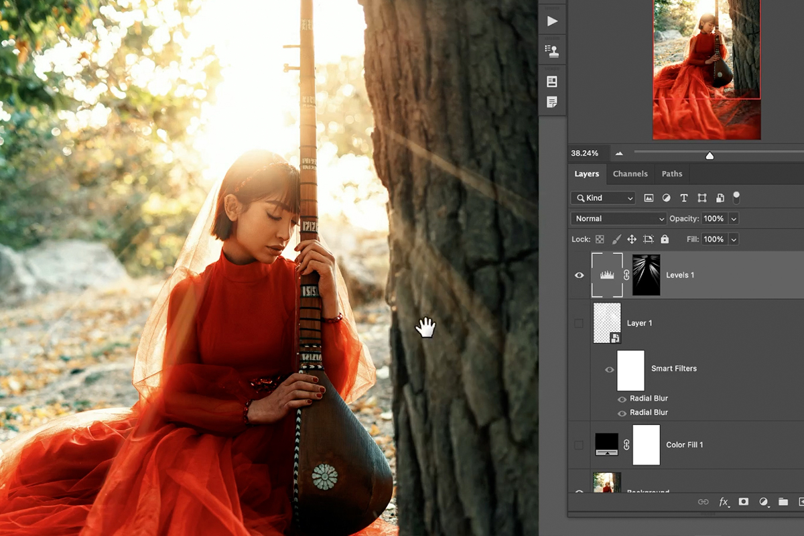Select the Clone Source panel icon
Viewport: 804px width, 536px height.
coord(552,50)
